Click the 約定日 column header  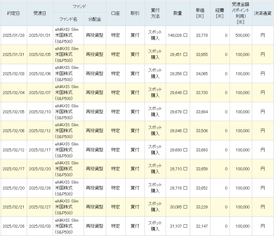13,13
